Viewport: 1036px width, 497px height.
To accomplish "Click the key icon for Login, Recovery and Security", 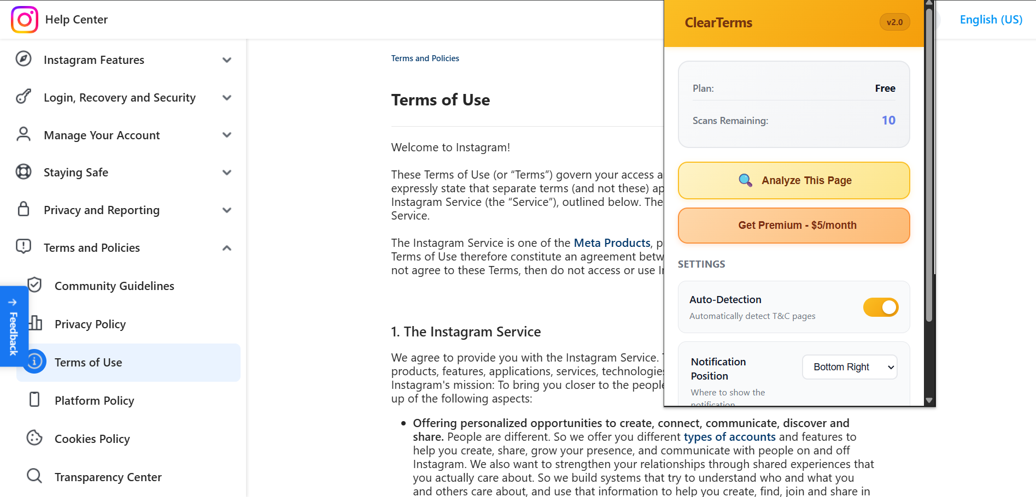I will pos(23,97).
